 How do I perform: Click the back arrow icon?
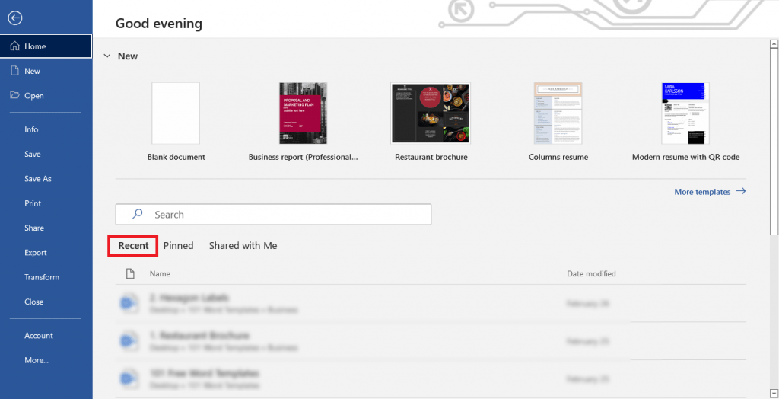(14, 18)
